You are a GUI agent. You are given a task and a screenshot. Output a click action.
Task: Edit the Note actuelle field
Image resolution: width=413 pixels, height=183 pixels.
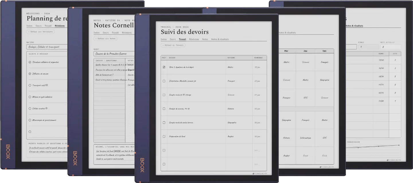[x=391, y=47]
